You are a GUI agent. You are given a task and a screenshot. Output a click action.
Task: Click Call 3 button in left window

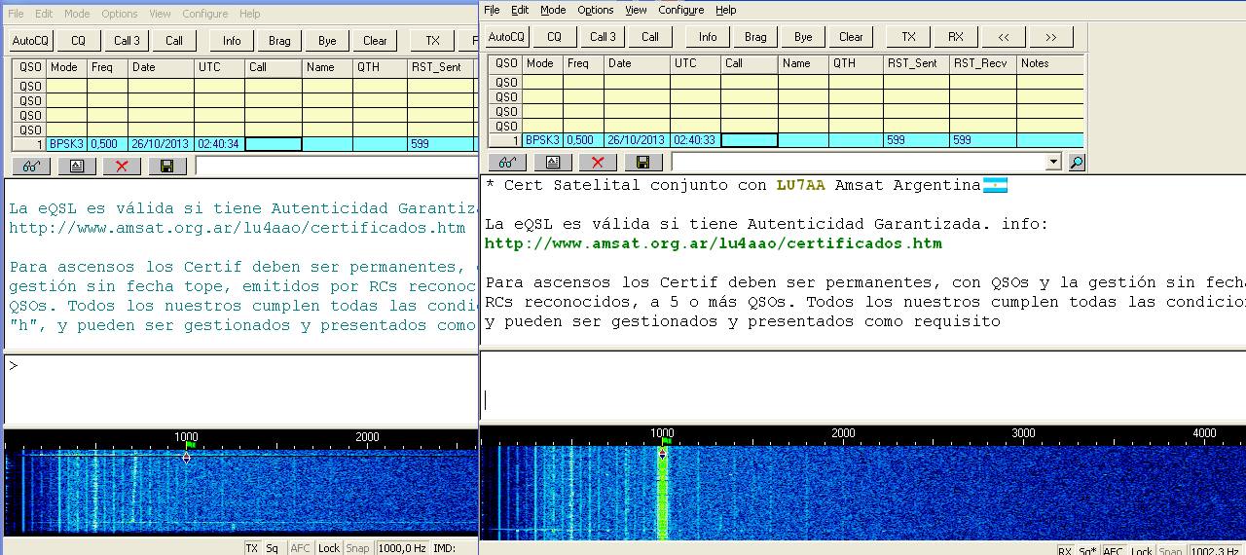click(x=127, y=41)
